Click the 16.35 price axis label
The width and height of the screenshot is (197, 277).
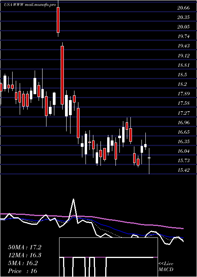point(184,142)
